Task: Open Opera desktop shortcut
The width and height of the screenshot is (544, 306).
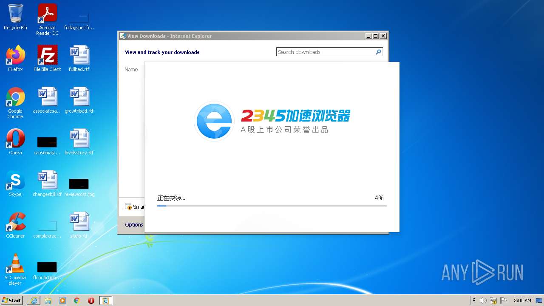Action: click(x=15, y=142)
